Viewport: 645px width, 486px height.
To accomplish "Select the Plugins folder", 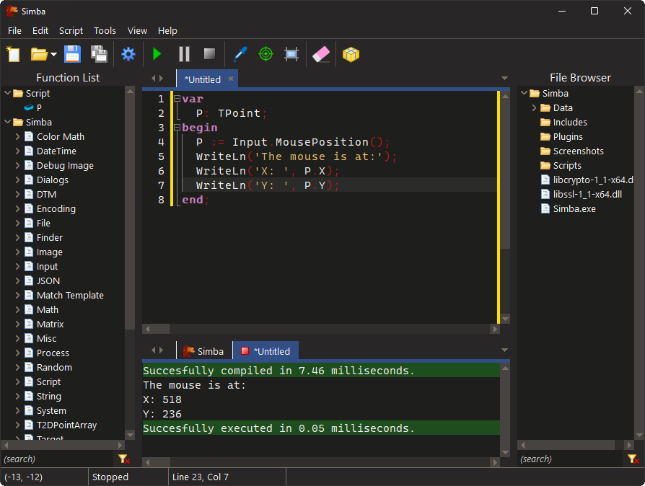I will (568, 136).
